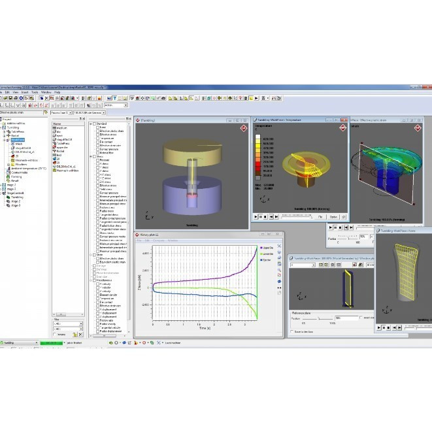432x432 pixels.
Task: Open the Edit menu
Action: pyautogui.click(x=7, y=92)
